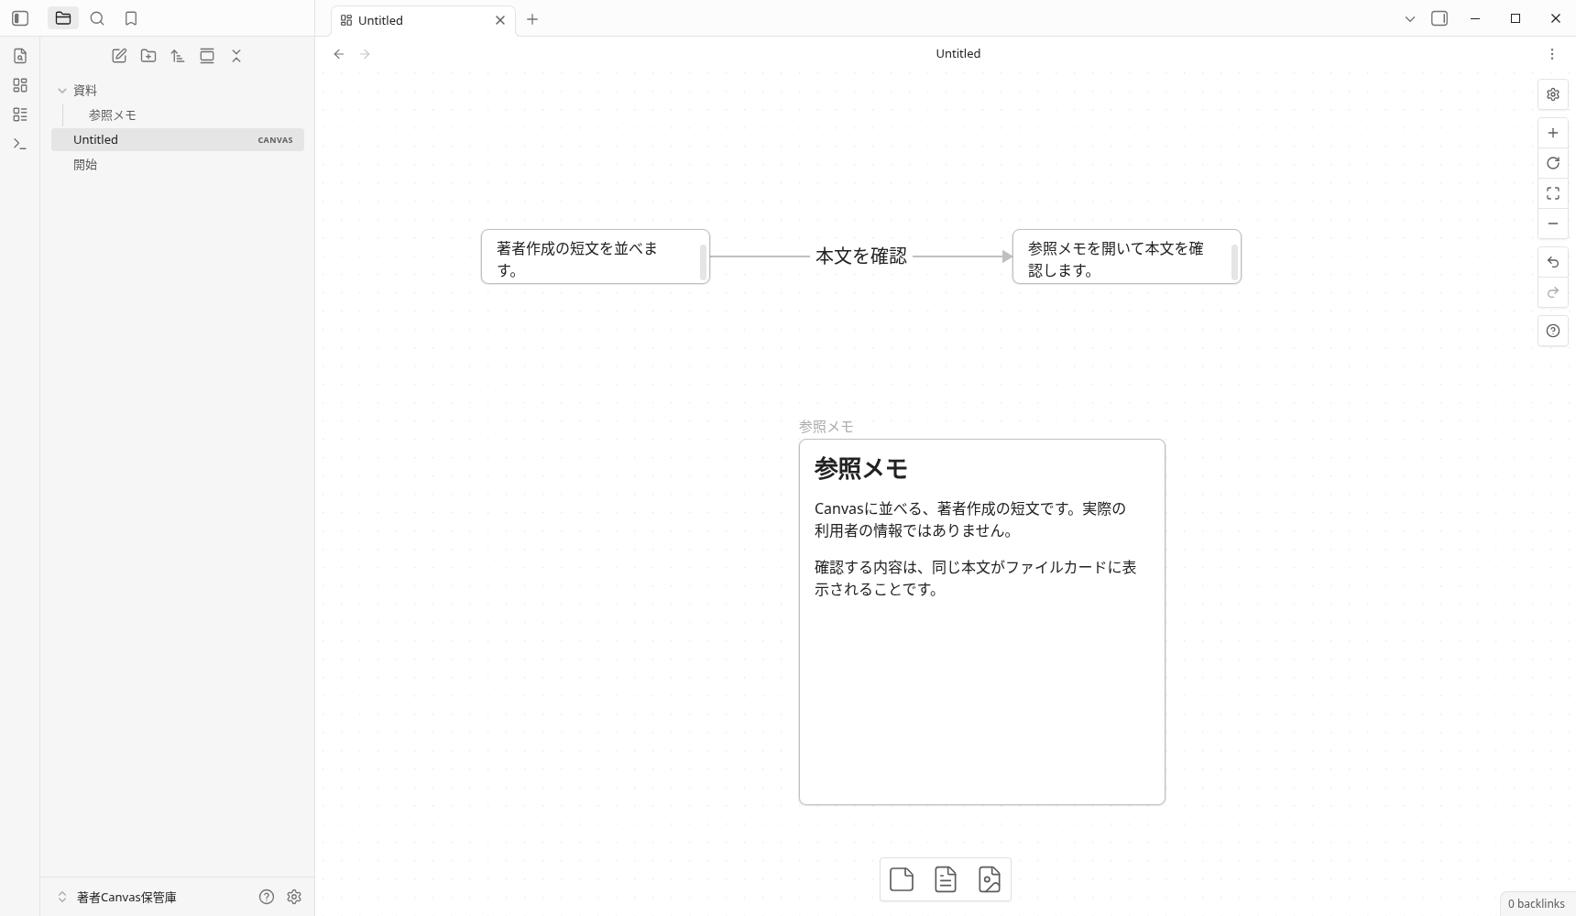Zoom canvas to fit
This screenshot has height=916, width=1576.
click(x=1553, y=193)
